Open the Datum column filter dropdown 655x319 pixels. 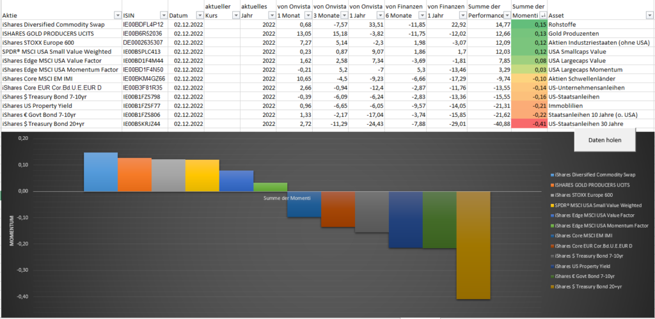pos(199,15)
